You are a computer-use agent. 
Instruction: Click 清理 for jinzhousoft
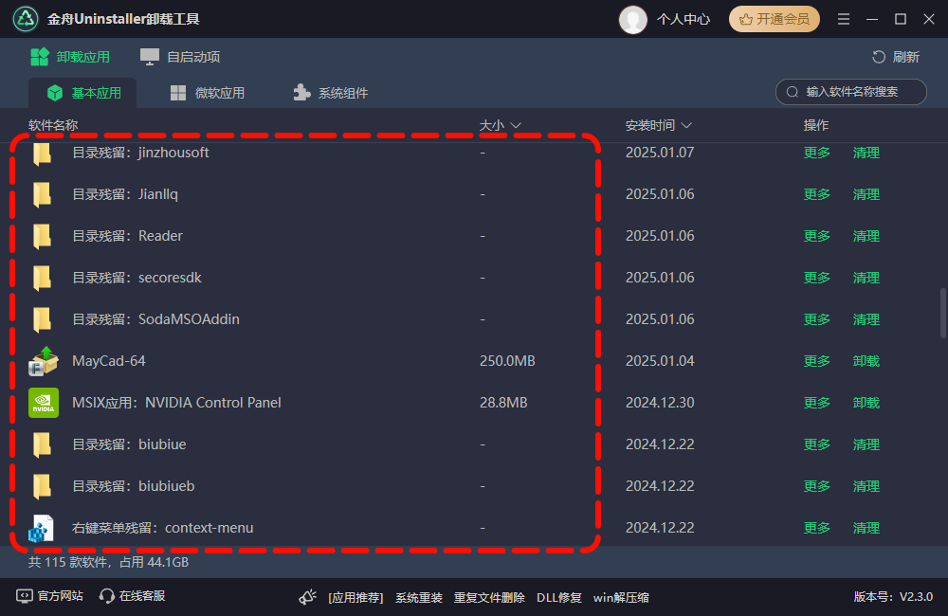pos(866,153)
